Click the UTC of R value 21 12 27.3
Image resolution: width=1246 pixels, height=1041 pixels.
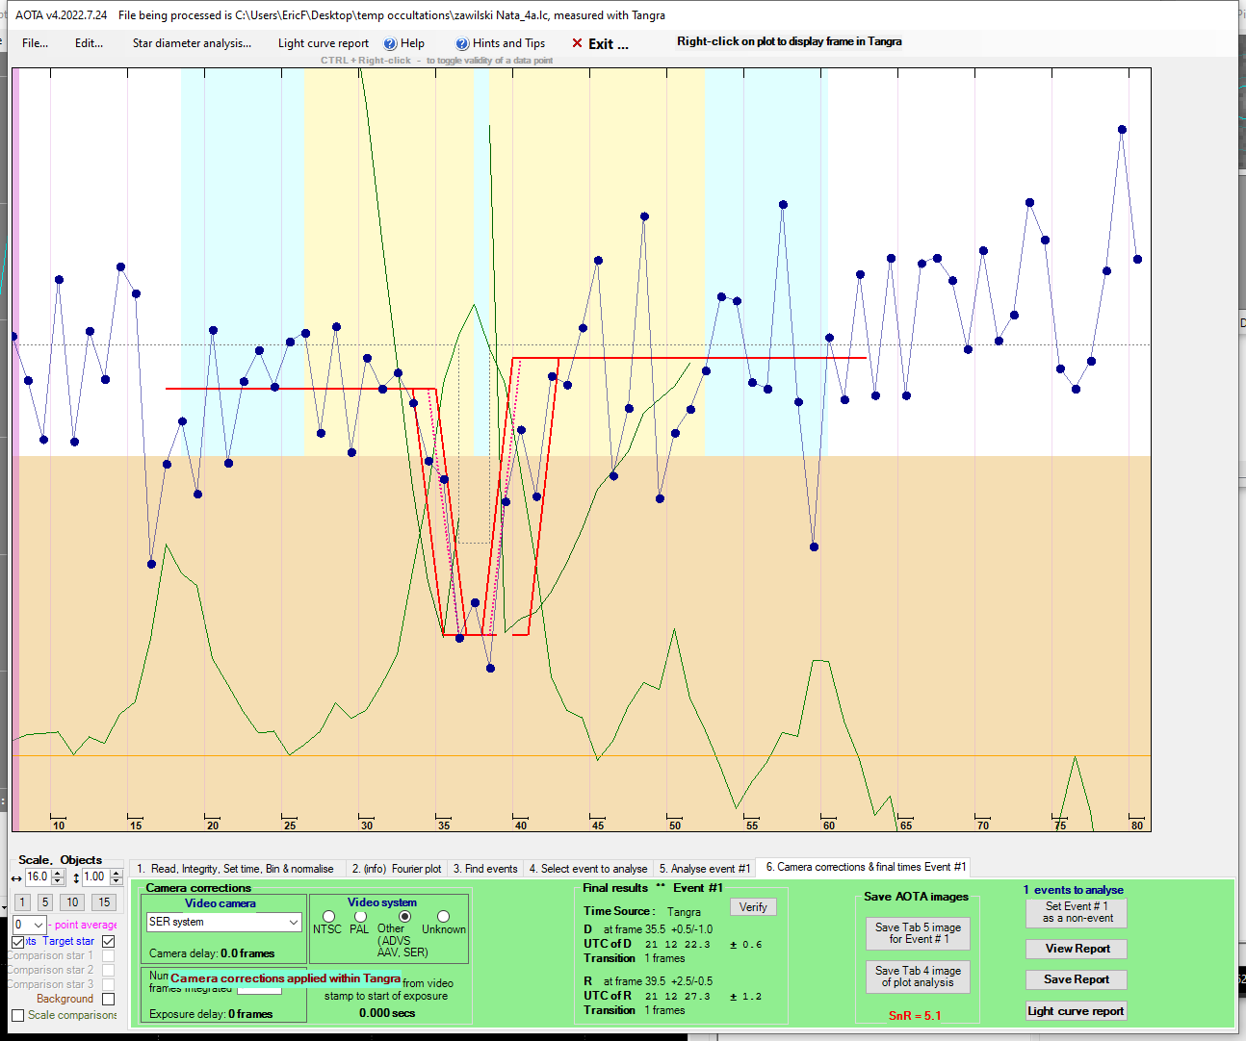tap(678, 997)
